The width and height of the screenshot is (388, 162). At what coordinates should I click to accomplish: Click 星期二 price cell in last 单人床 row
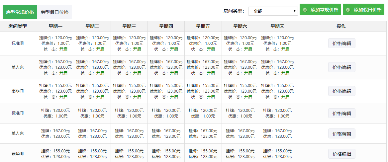(92, 133)
